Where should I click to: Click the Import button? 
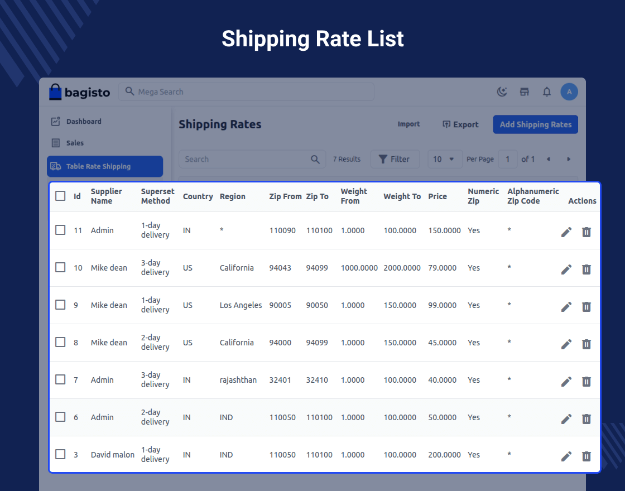coord(408,124)
